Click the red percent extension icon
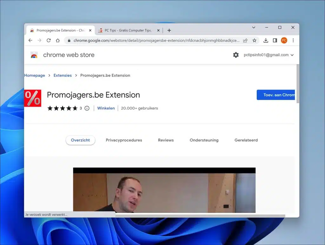 point(33,98)
